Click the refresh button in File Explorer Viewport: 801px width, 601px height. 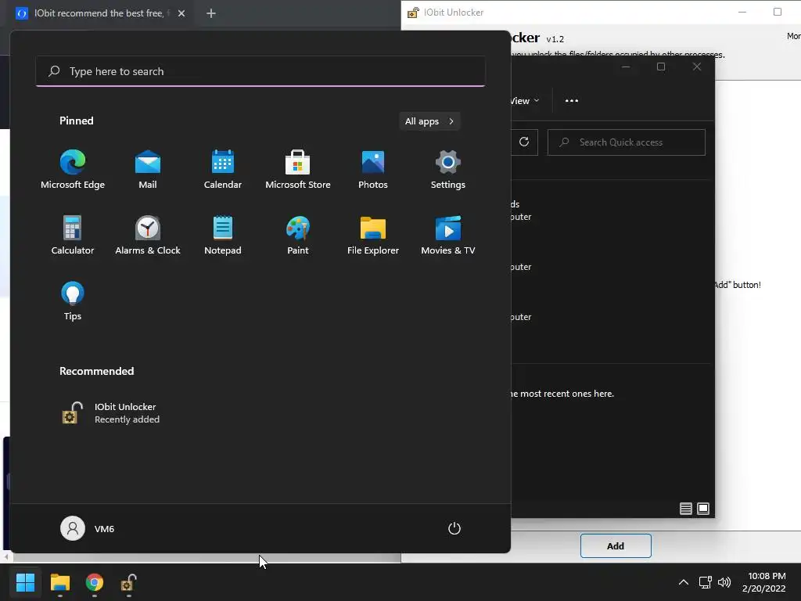click(x=524, y=142)
